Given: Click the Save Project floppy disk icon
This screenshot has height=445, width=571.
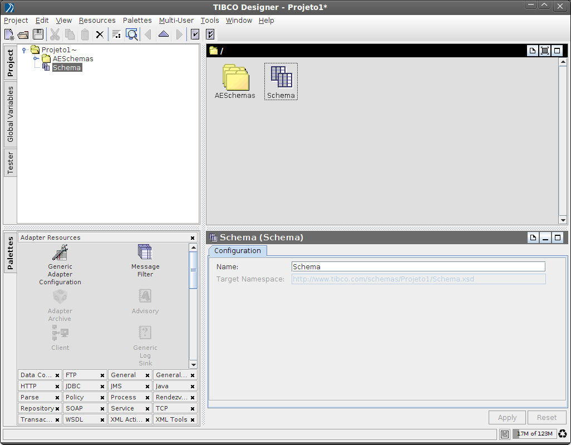Looking at the screenshot, I should pos(38,34).
